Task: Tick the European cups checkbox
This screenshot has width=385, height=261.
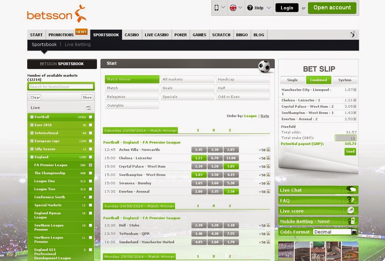Action: 90,141
